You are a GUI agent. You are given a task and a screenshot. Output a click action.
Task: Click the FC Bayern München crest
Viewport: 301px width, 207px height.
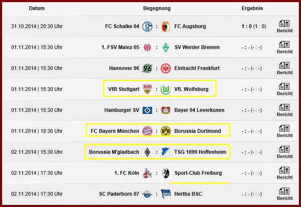coord(147,131)
